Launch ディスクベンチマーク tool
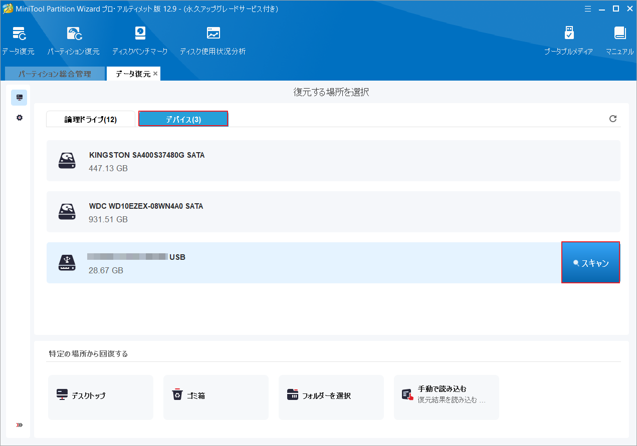Screen dimensions: 637x446 click(140, 34)
